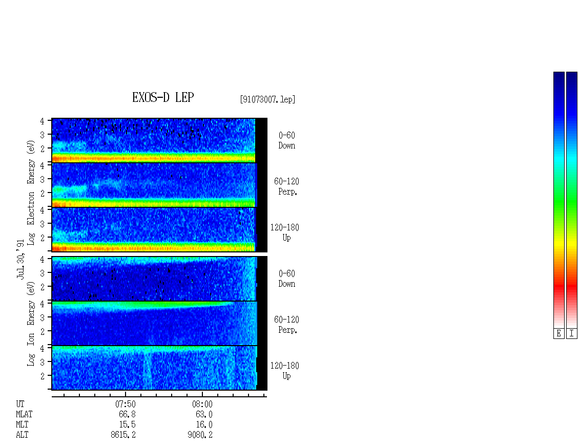The height and width of the screenshot is (448, 579).
Task: Click the boxed I label under color bar
Action: point(572,333)
